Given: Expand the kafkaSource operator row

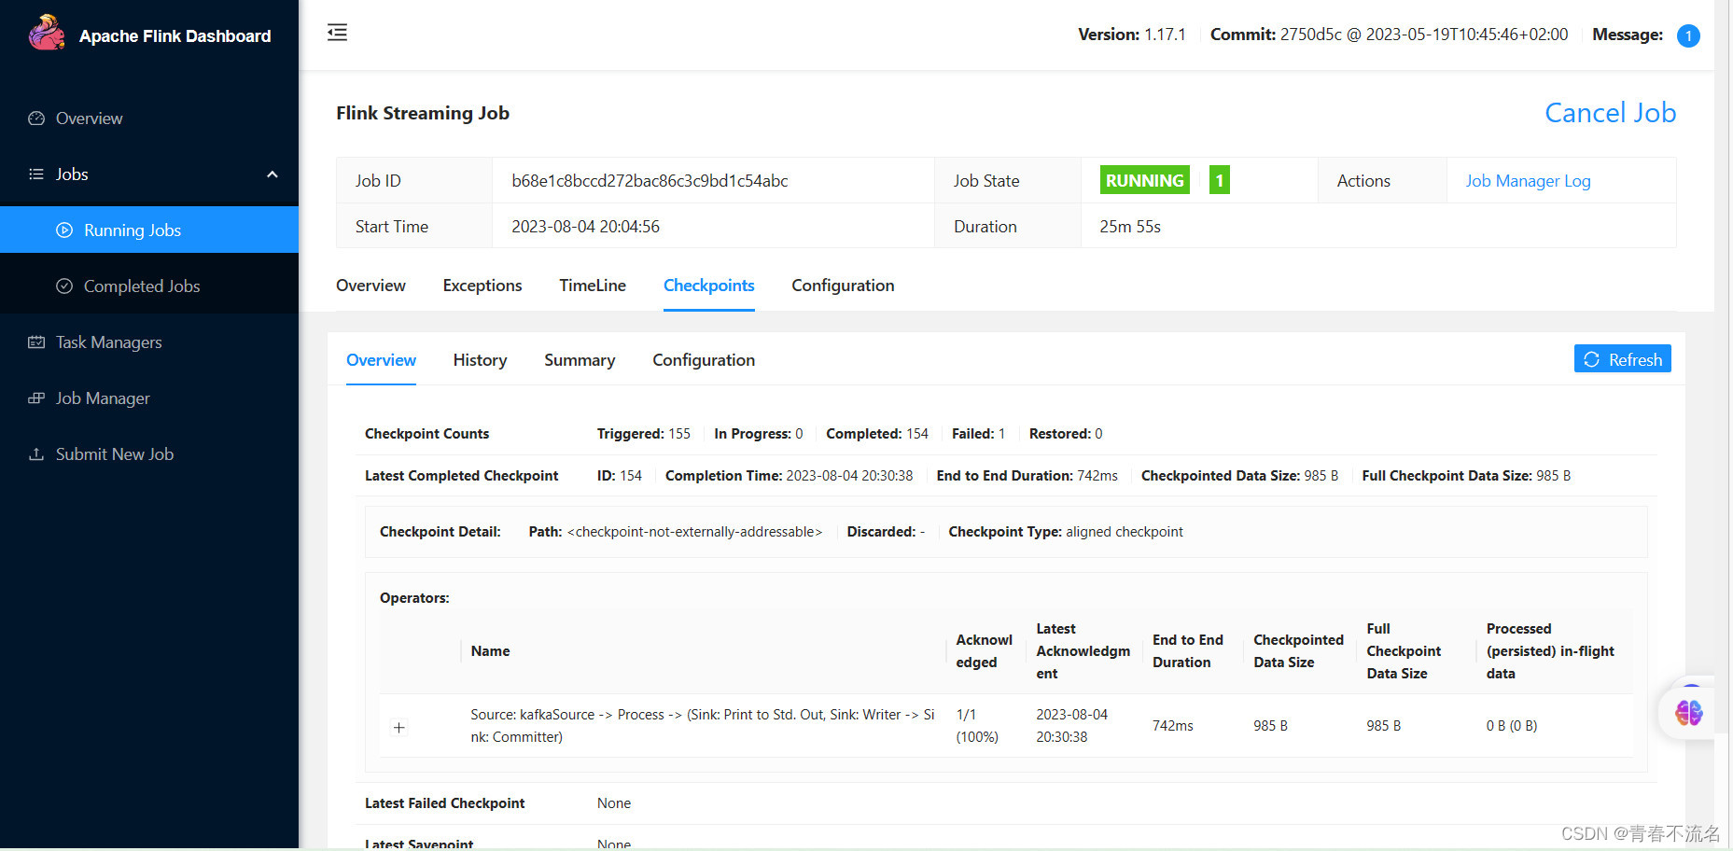Looking at the screenshot, I should click(398, 728).
